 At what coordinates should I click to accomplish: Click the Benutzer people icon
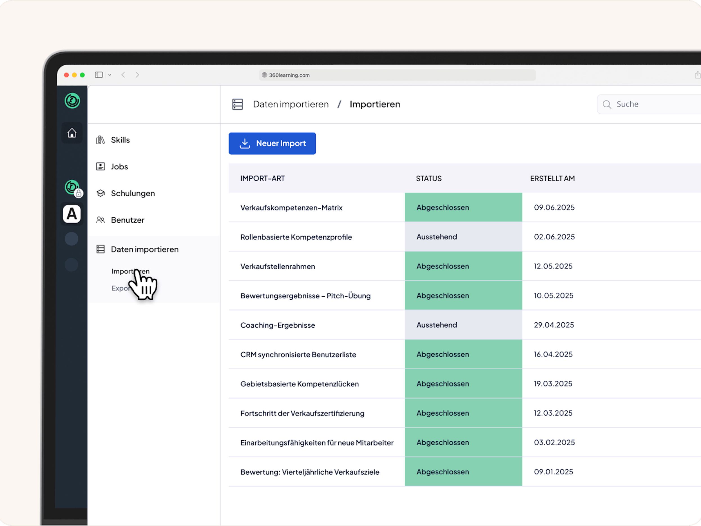pos(101,220)
